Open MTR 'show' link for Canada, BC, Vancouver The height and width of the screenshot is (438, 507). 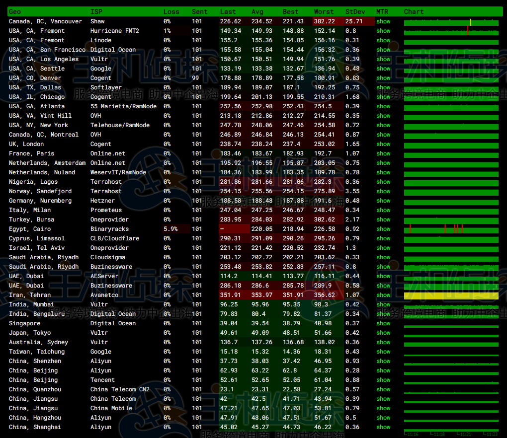coord(383,21)
